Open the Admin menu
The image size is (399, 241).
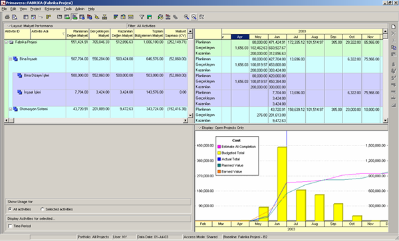(80, 9)
